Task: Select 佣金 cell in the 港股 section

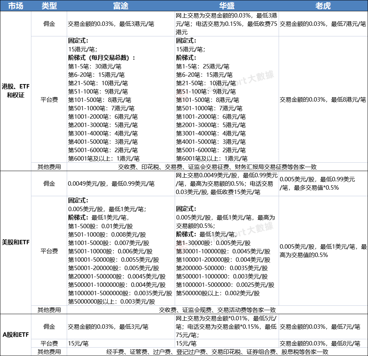Action: [x=49, y=24]
